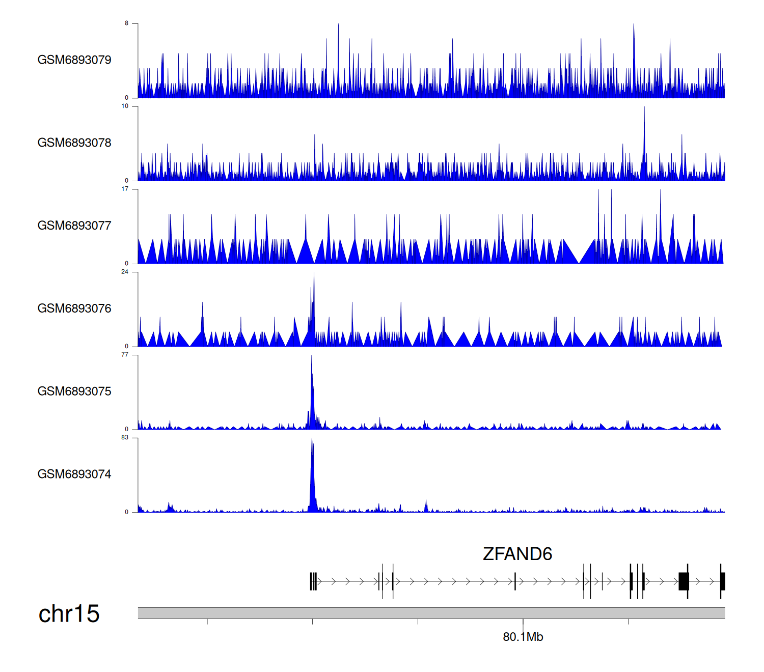This screenshot has width=764, height=672.
Task: Click the chr15 chromosome label
Action: (69, 613)
